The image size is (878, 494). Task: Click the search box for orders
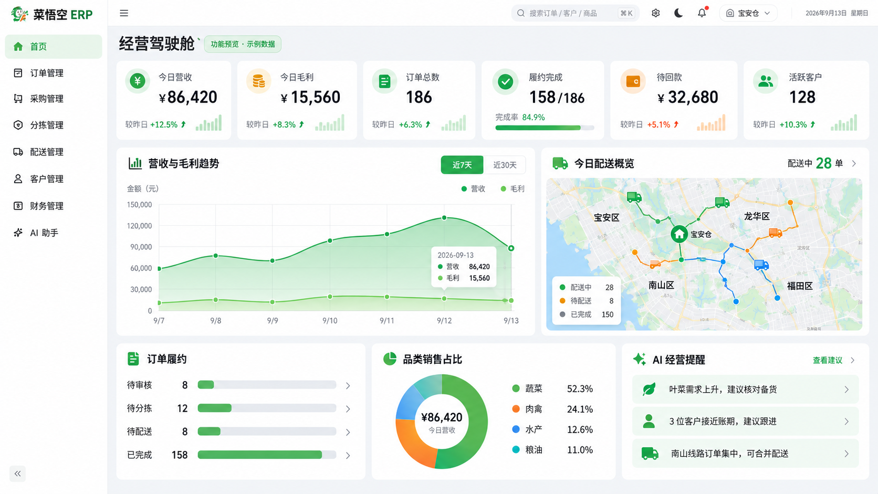575,13
